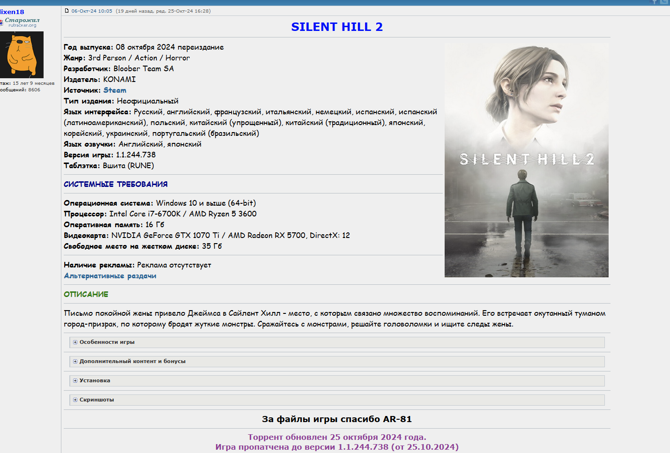Viewport: 670px width, 453px height.
Task: Click the "SILENT HILL 2" blue title
Action: click(337, 27)
